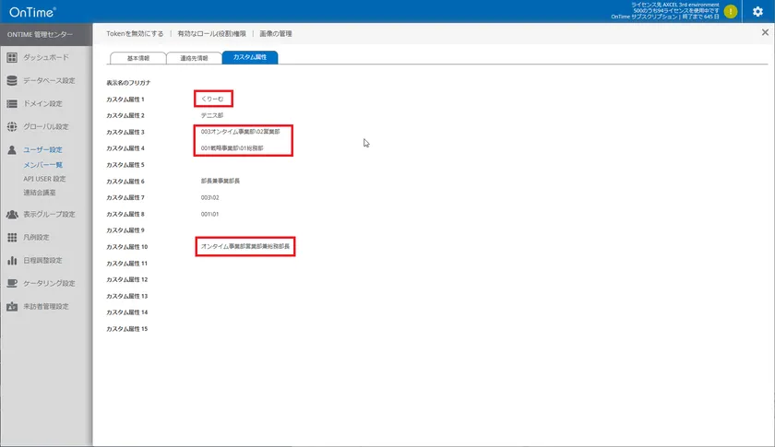The height and width of the screenshot is (447, 775).
Task: Open the 来訪者管理設定 badge icon
Action: tap(12, 306)
